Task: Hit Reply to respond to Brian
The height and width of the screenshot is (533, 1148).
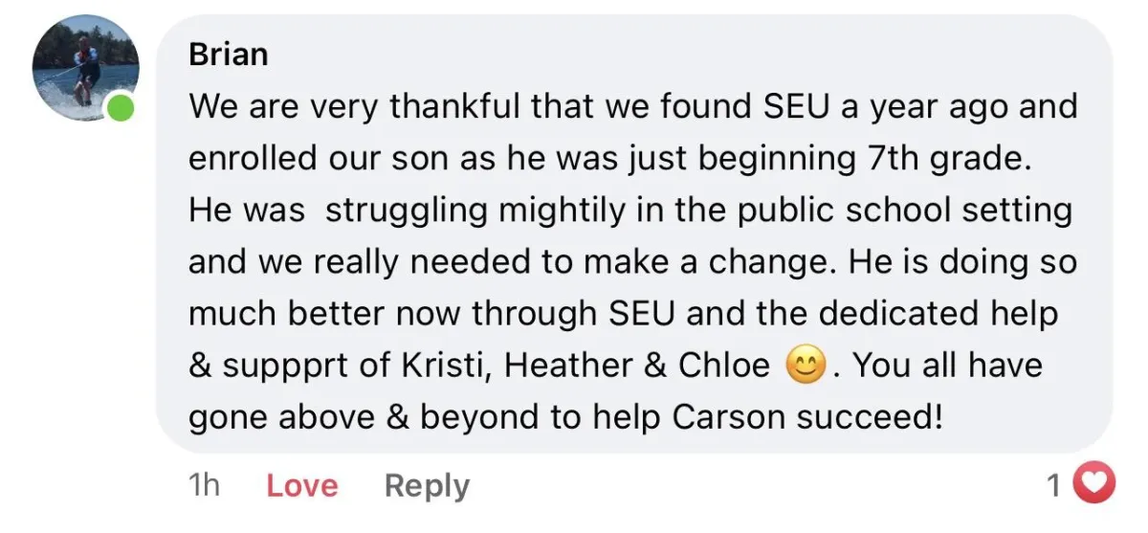Action: pyautogui.click(x=427, y=486)
